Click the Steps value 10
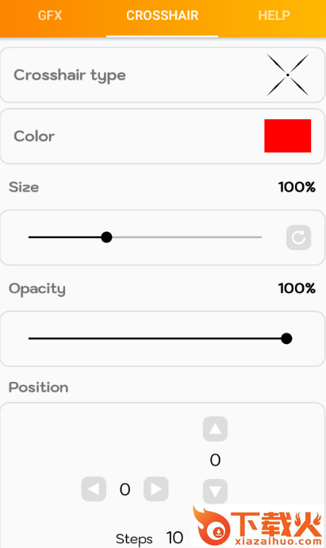This screenshot has height=548, width=326. pos(175,538)
